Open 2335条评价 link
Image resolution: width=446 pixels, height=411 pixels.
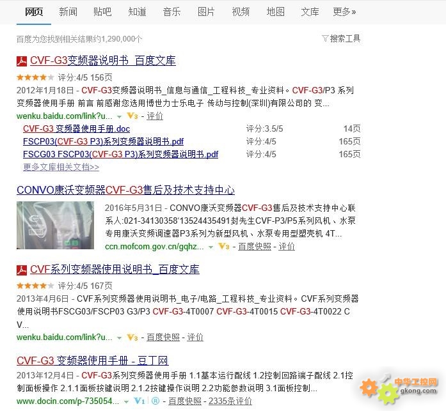click(230, 401)
